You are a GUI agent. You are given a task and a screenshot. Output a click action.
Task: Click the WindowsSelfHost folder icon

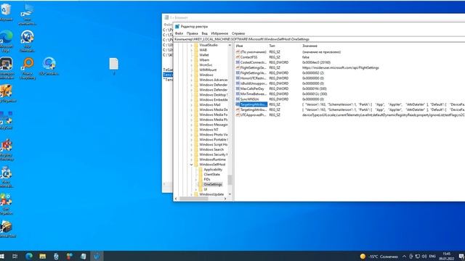click(x=196, y=165)
